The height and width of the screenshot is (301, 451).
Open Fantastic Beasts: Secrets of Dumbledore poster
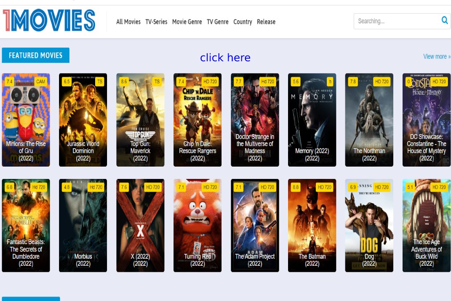[x=26, y=226]
